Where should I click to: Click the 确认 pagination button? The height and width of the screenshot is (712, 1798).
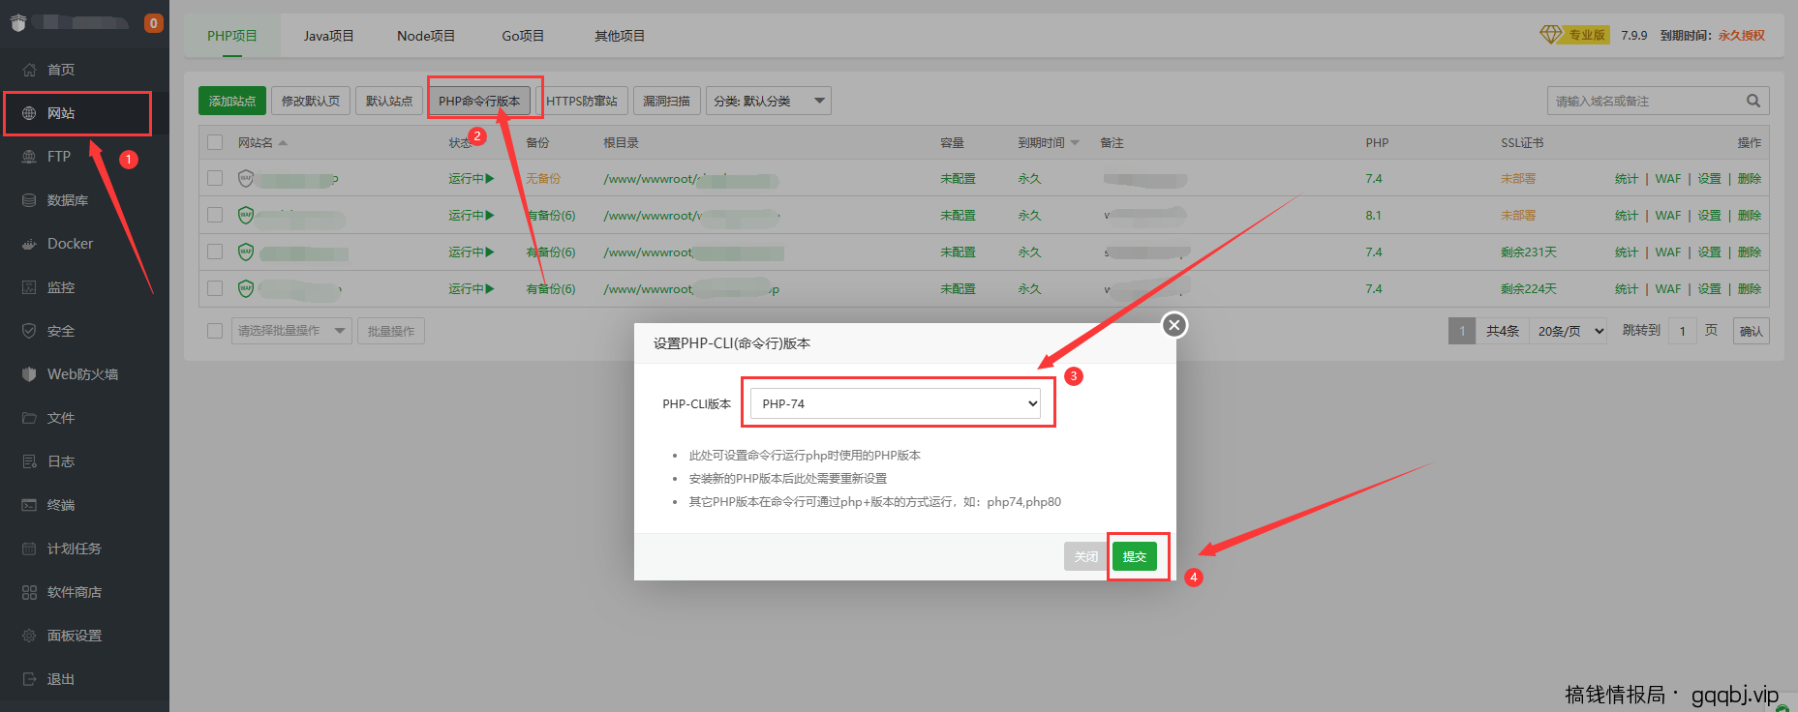[1752, 331]
